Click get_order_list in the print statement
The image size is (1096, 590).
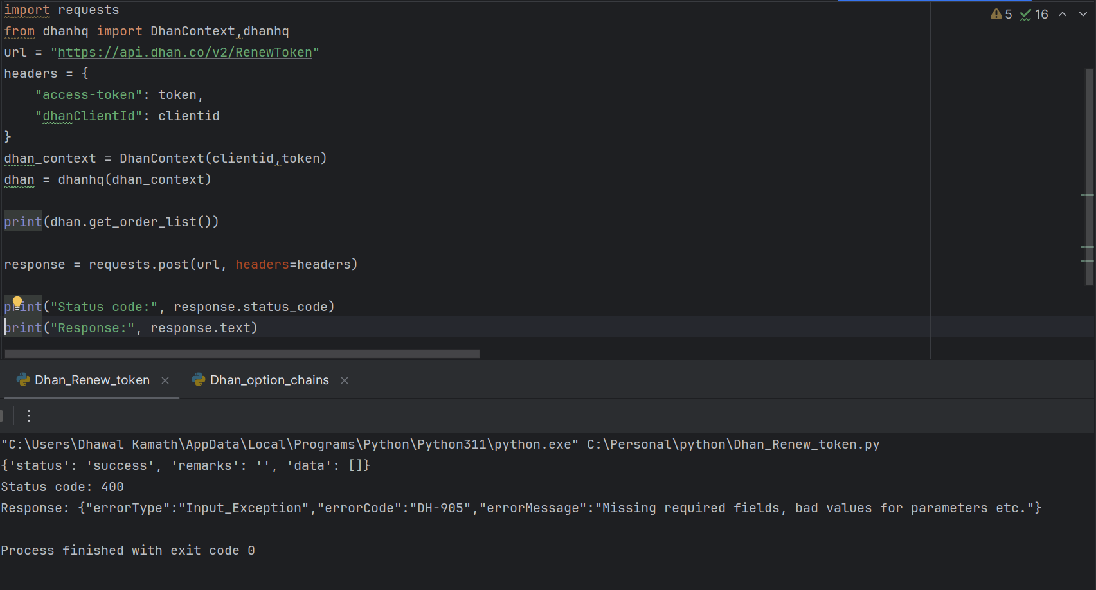pyautogui.click(x=142, y=222)
